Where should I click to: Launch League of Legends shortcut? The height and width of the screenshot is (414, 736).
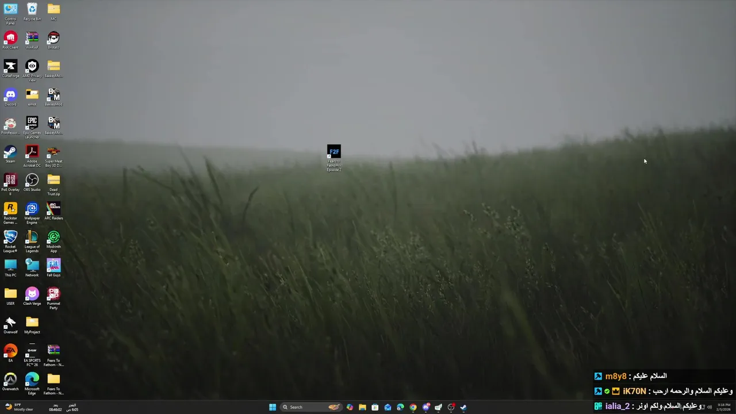point(32,241)
